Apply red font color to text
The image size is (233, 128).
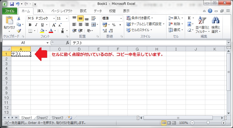click(51, 31)
